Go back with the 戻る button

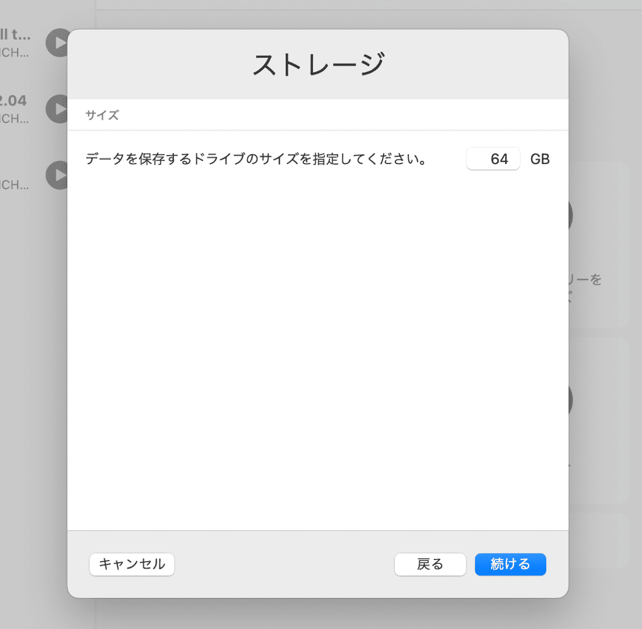[x=430, y=564]
